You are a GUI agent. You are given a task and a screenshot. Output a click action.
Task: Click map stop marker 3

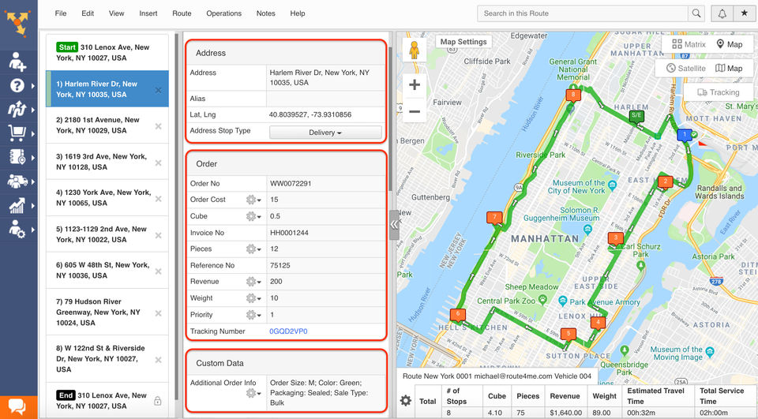(x=615, y=238)
